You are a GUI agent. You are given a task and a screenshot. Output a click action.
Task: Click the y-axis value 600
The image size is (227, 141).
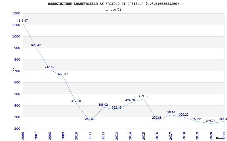click(x=17, y=82)
